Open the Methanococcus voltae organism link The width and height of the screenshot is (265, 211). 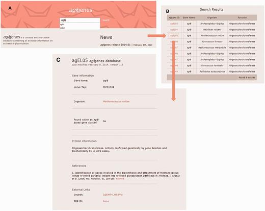click(x=116, y=101)
